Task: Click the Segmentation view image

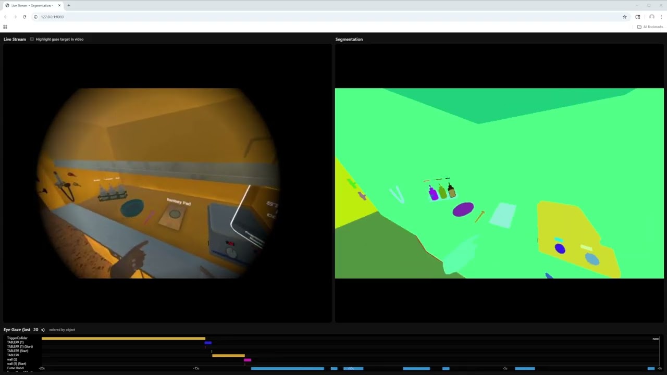Action: 499,183
